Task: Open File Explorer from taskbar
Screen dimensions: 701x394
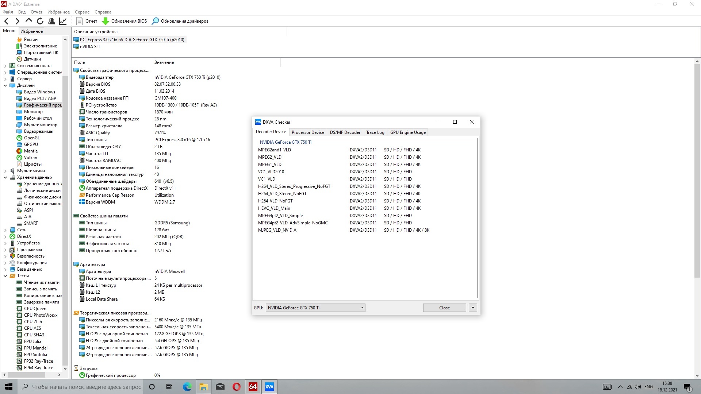Action: [x=203, y=387]
